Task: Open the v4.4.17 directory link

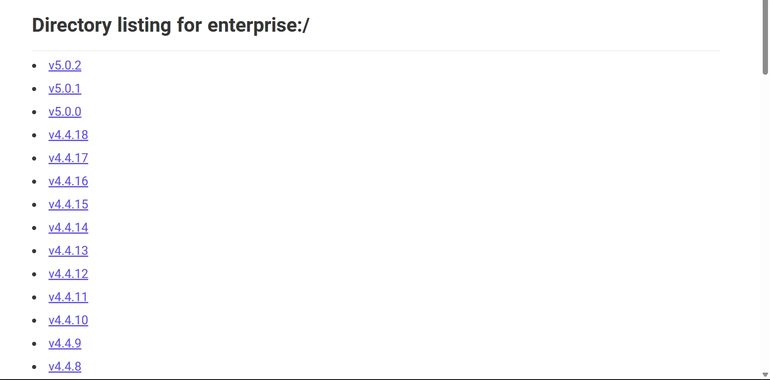Action: click(68, 158)
